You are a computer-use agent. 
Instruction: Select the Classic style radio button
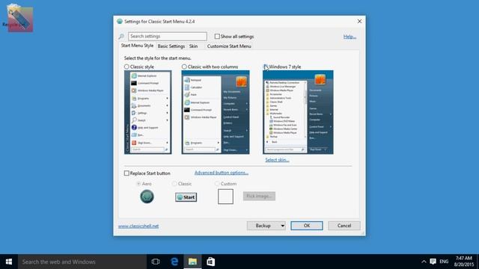126,67
